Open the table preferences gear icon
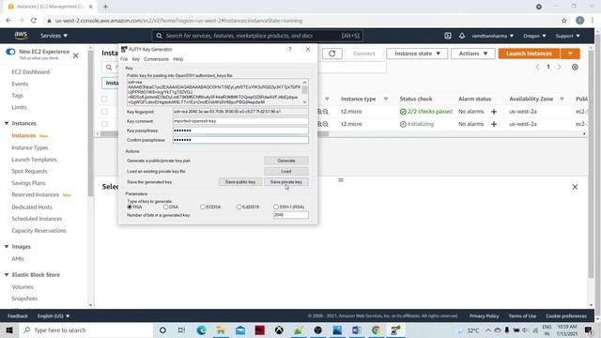This screenshot has height=338, width=601. (575, 67)
